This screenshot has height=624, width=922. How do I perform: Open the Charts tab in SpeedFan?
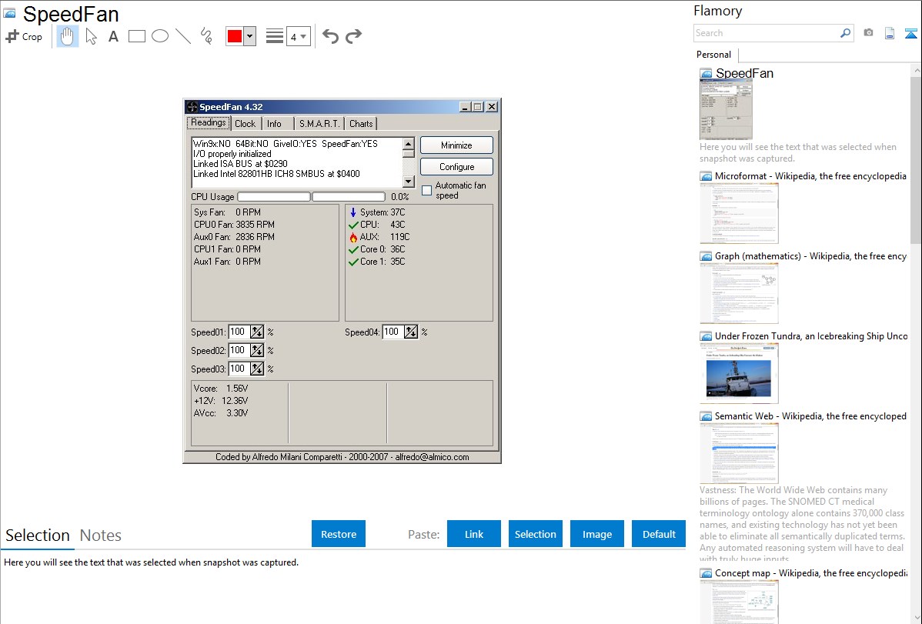361,124
